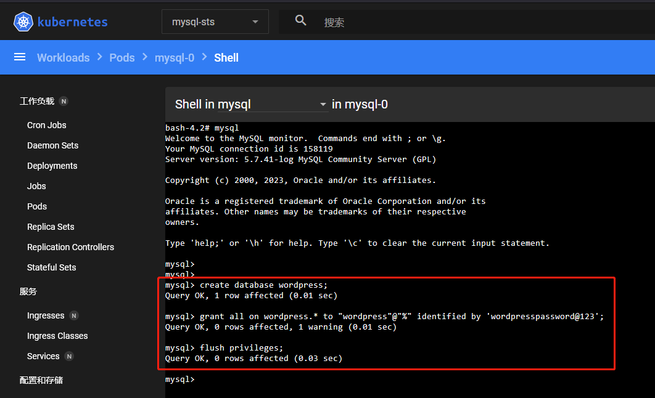
Task: Click the N badge beside Services
Action: [x=69, y=356]
